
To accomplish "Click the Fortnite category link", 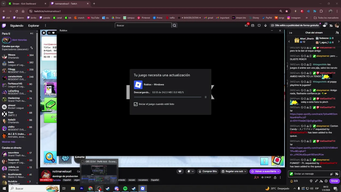I will click(56, 180).
